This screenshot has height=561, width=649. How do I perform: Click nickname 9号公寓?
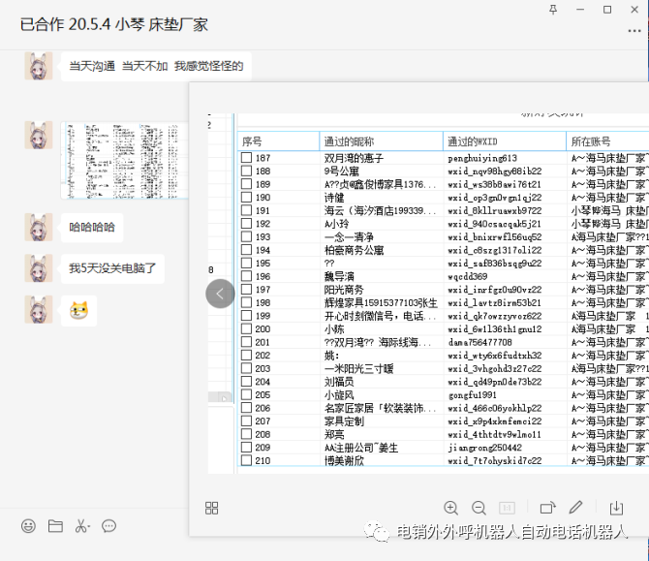tap(342, 171)
